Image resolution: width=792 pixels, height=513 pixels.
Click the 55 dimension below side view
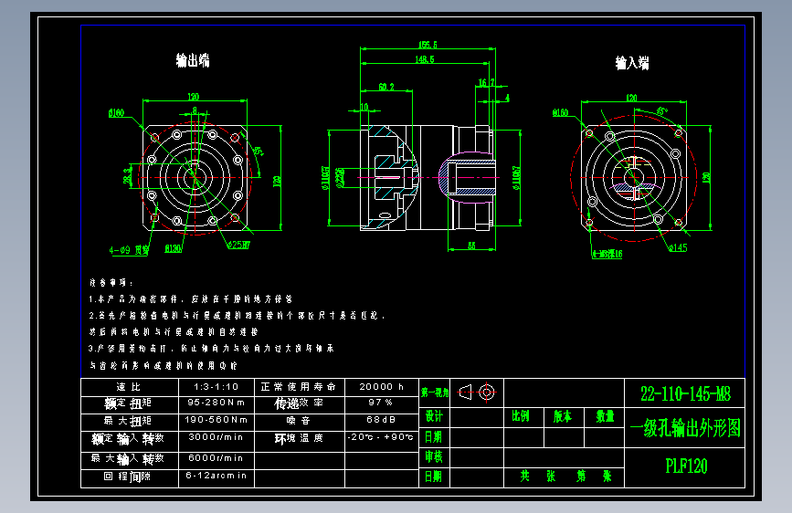pyautogui.click(x=471, y=246)
